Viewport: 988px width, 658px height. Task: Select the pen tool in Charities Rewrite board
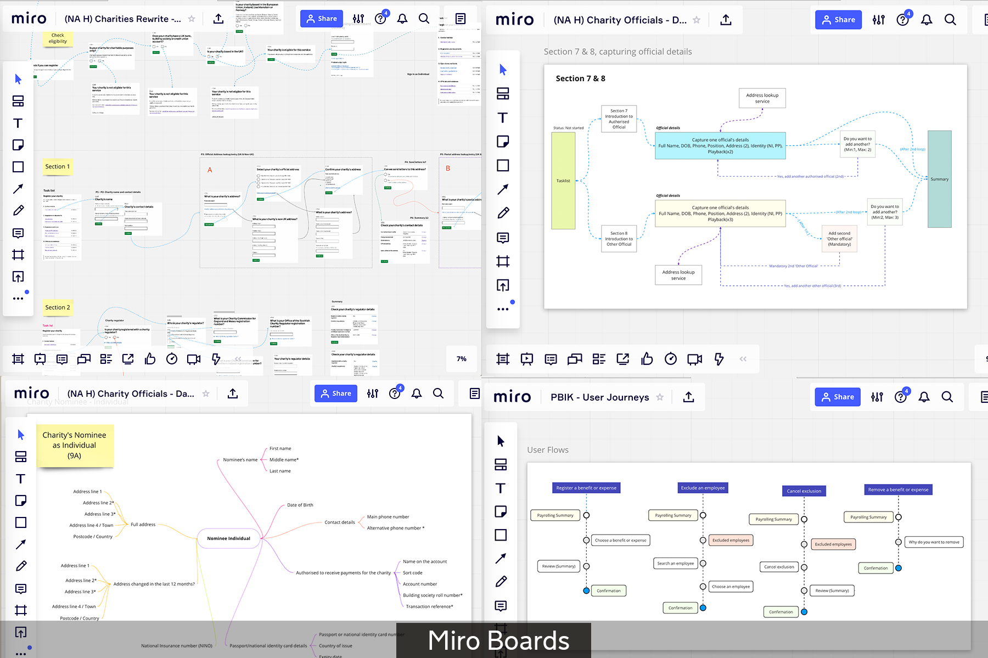pos(18,211)
